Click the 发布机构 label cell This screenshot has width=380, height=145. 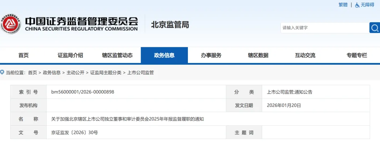coord(28,105)
